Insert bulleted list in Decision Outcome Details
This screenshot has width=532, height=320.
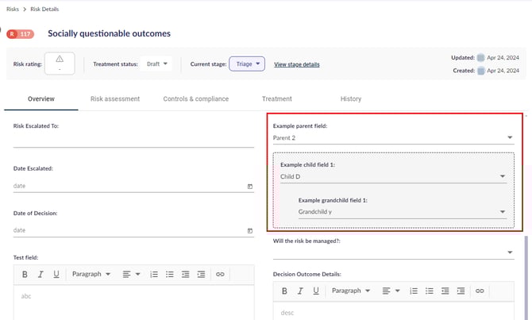click(430, 291)
